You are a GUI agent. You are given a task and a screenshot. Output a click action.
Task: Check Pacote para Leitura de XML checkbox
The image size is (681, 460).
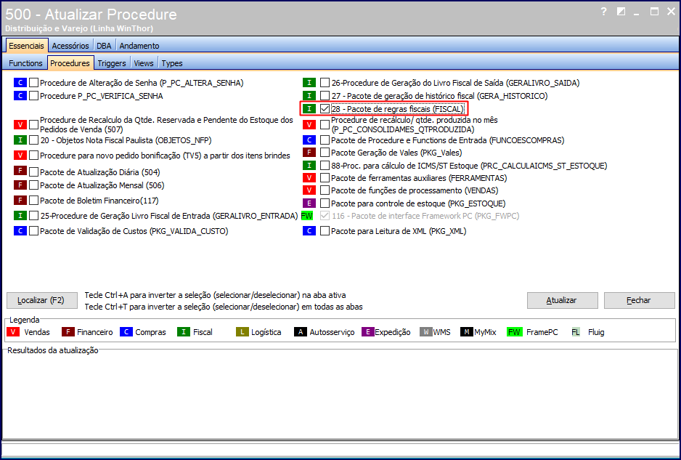click(325, 231)
